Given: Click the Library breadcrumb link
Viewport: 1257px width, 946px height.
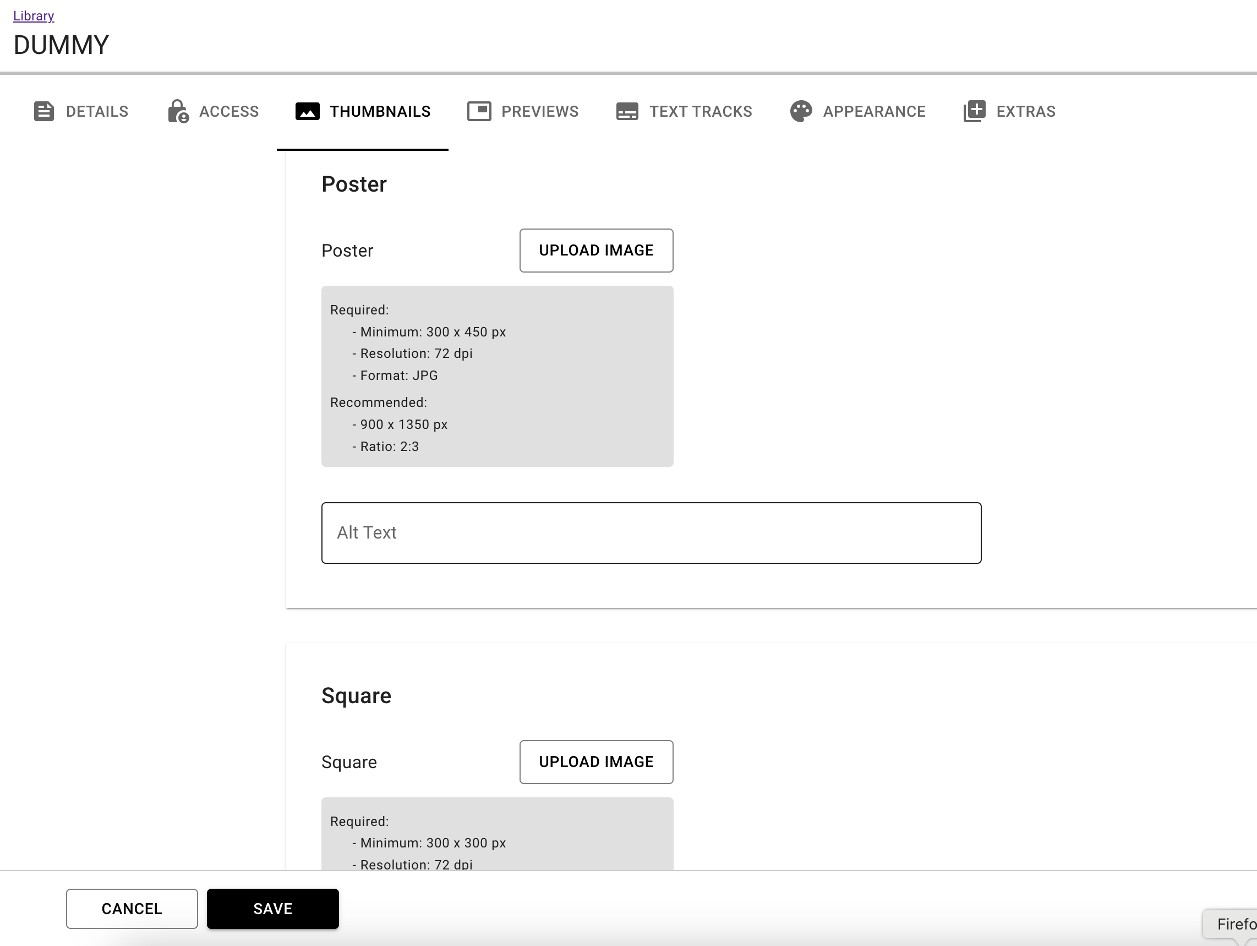Looking at the screenshot, I should (34, 16).
